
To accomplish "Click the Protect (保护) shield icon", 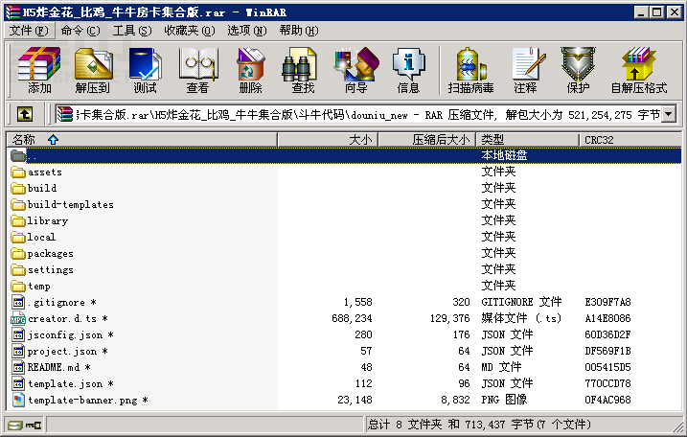I will (x=578, y=70).
